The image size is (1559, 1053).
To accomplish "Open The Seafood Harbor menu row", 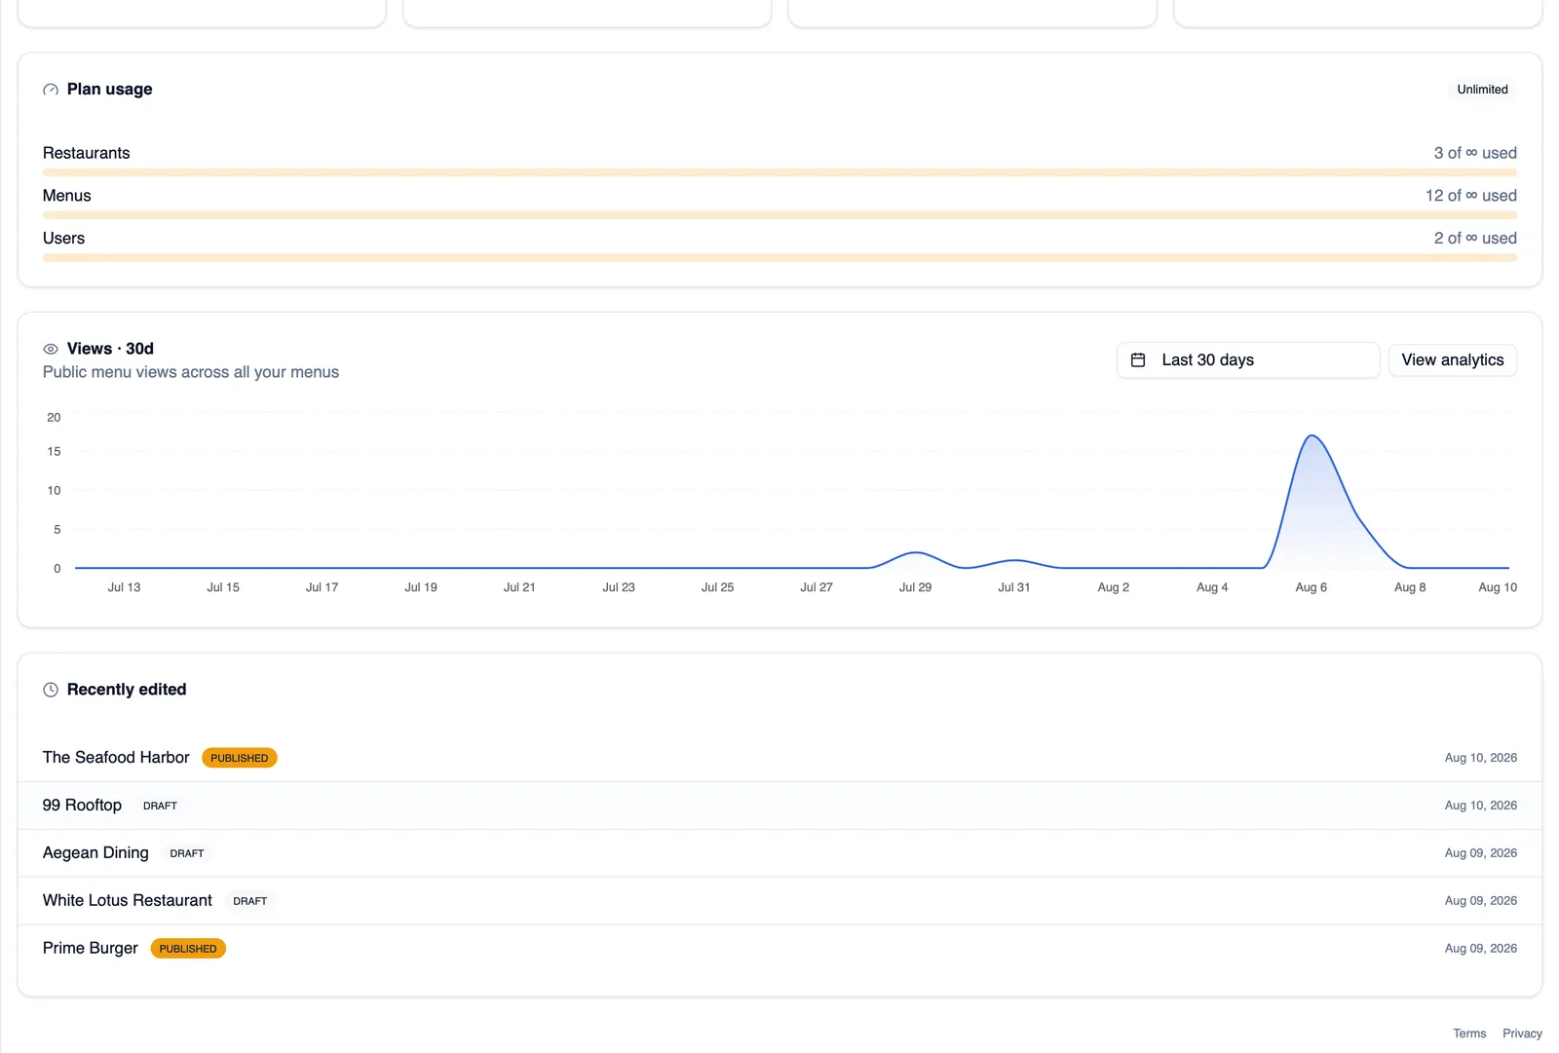I will [x=779, y=758].
